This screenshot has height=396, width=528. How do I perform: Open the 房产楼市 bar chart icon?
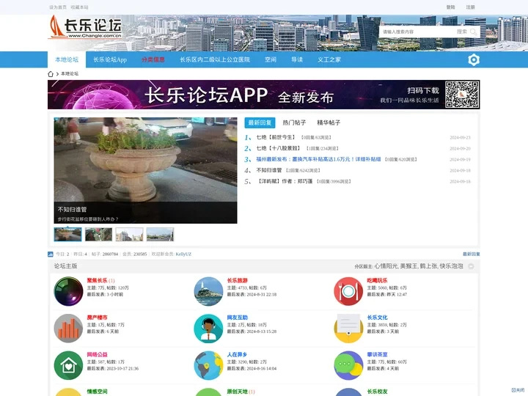pos(68,328)
